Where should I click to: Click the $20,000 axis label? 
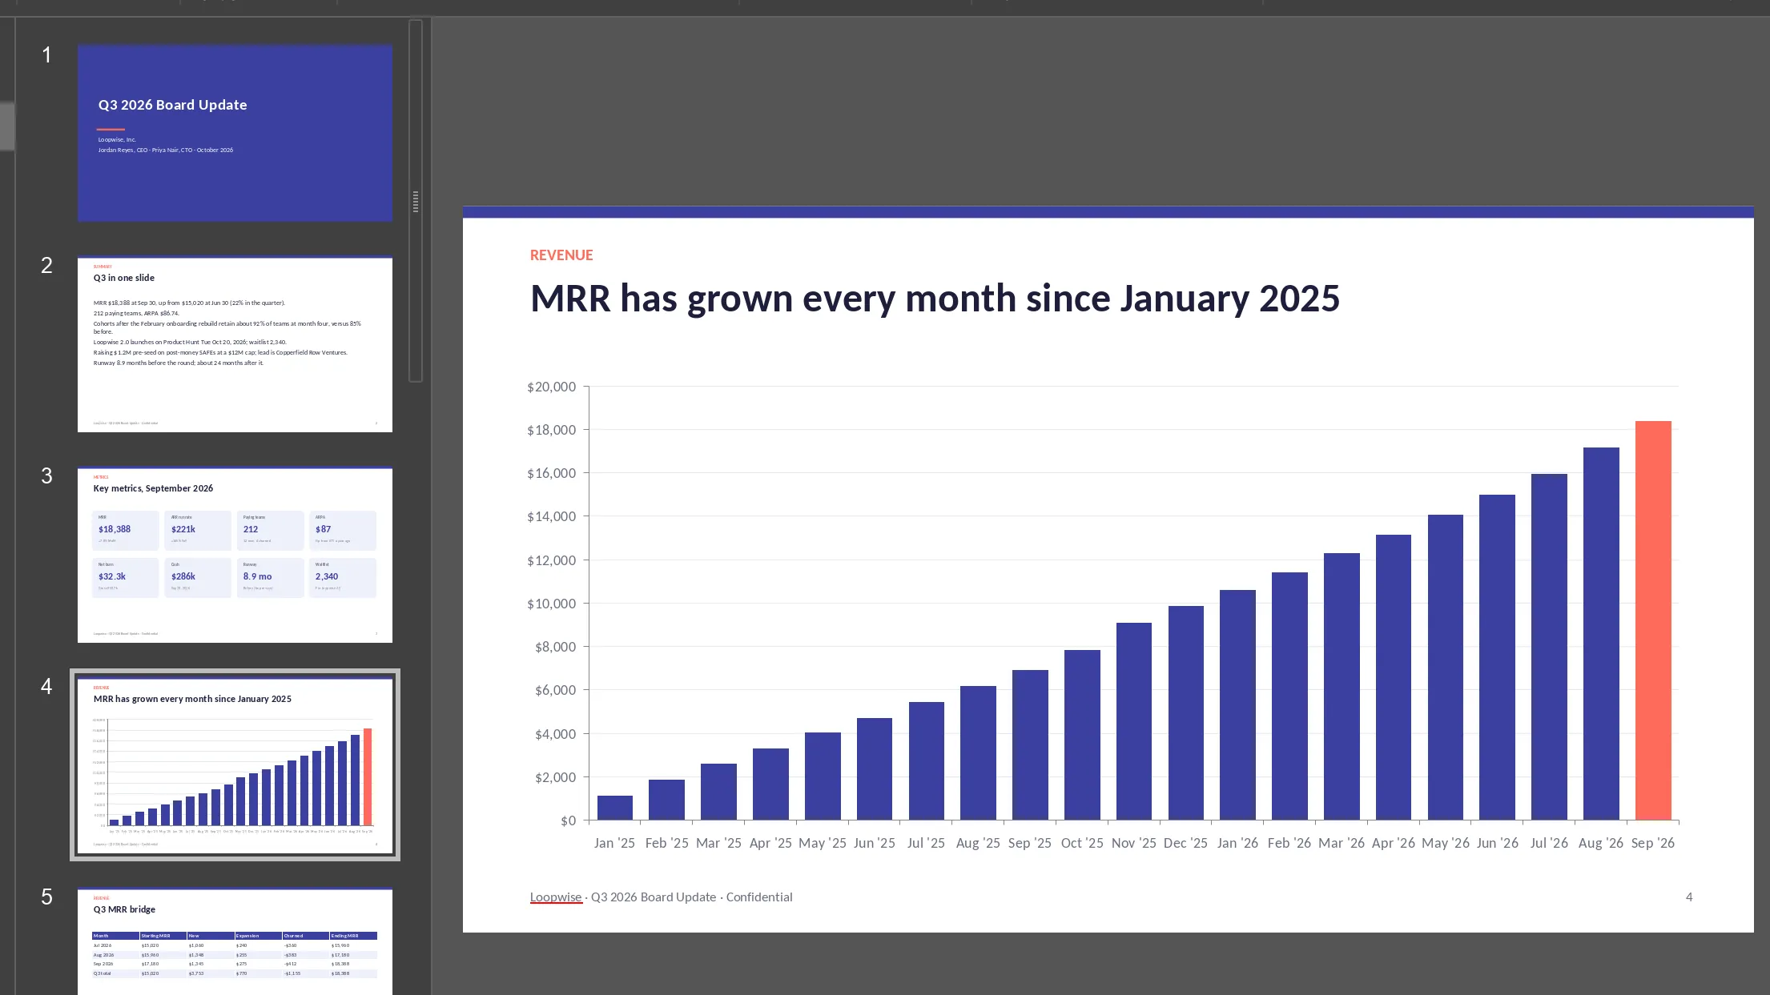(551, 387)
